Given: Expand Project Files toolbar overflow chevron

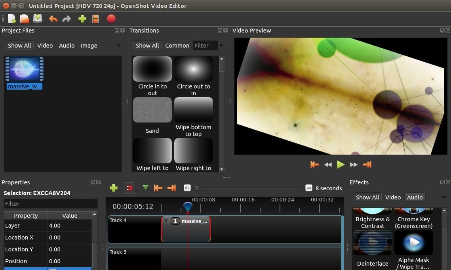Looking at the screenshot, I should (x=118, y=45).
